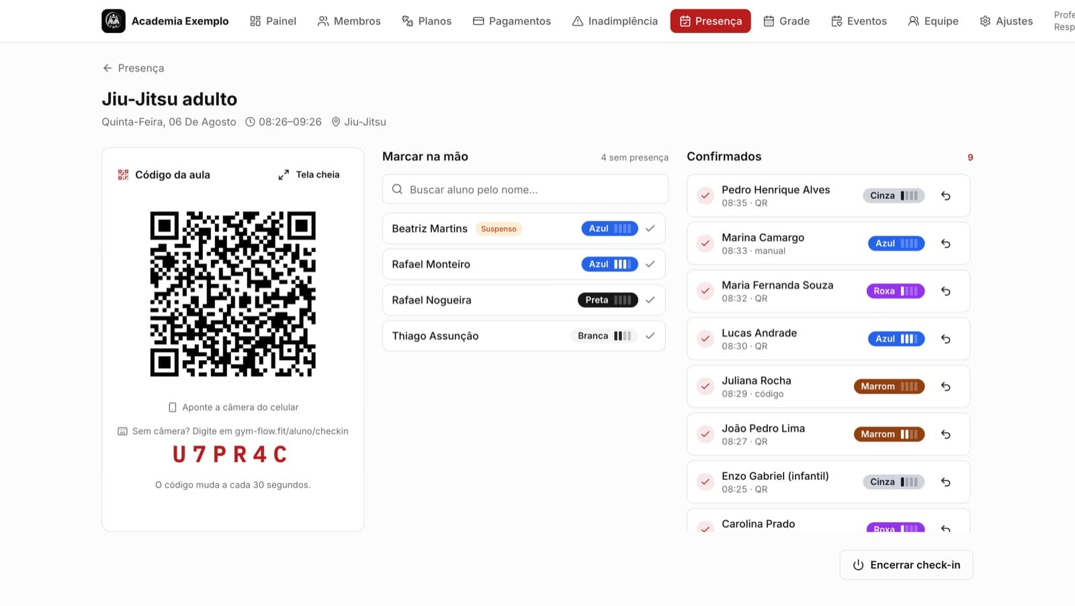Click the class QR code image
The height and width of the screenshot is (606, 1075).
tap(232, 294)
